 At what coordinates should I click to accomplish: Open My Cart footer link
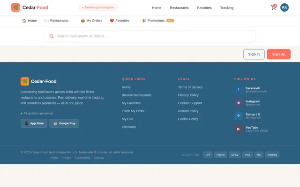click(127, 119)
